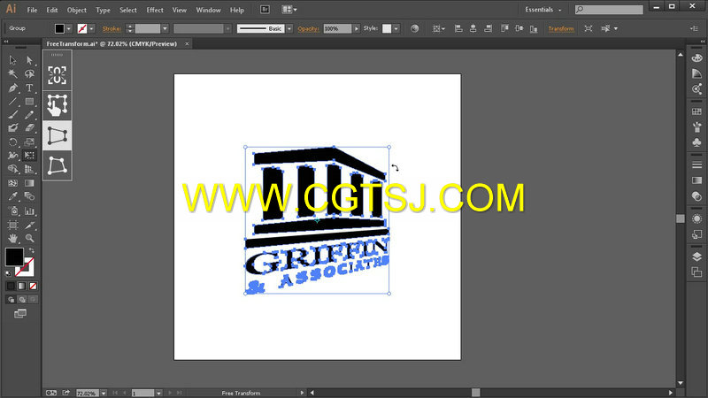The height and width of the screenshot is (398, 708).
Task: Click the Transform link in control bar
Action: click(561, 28)
